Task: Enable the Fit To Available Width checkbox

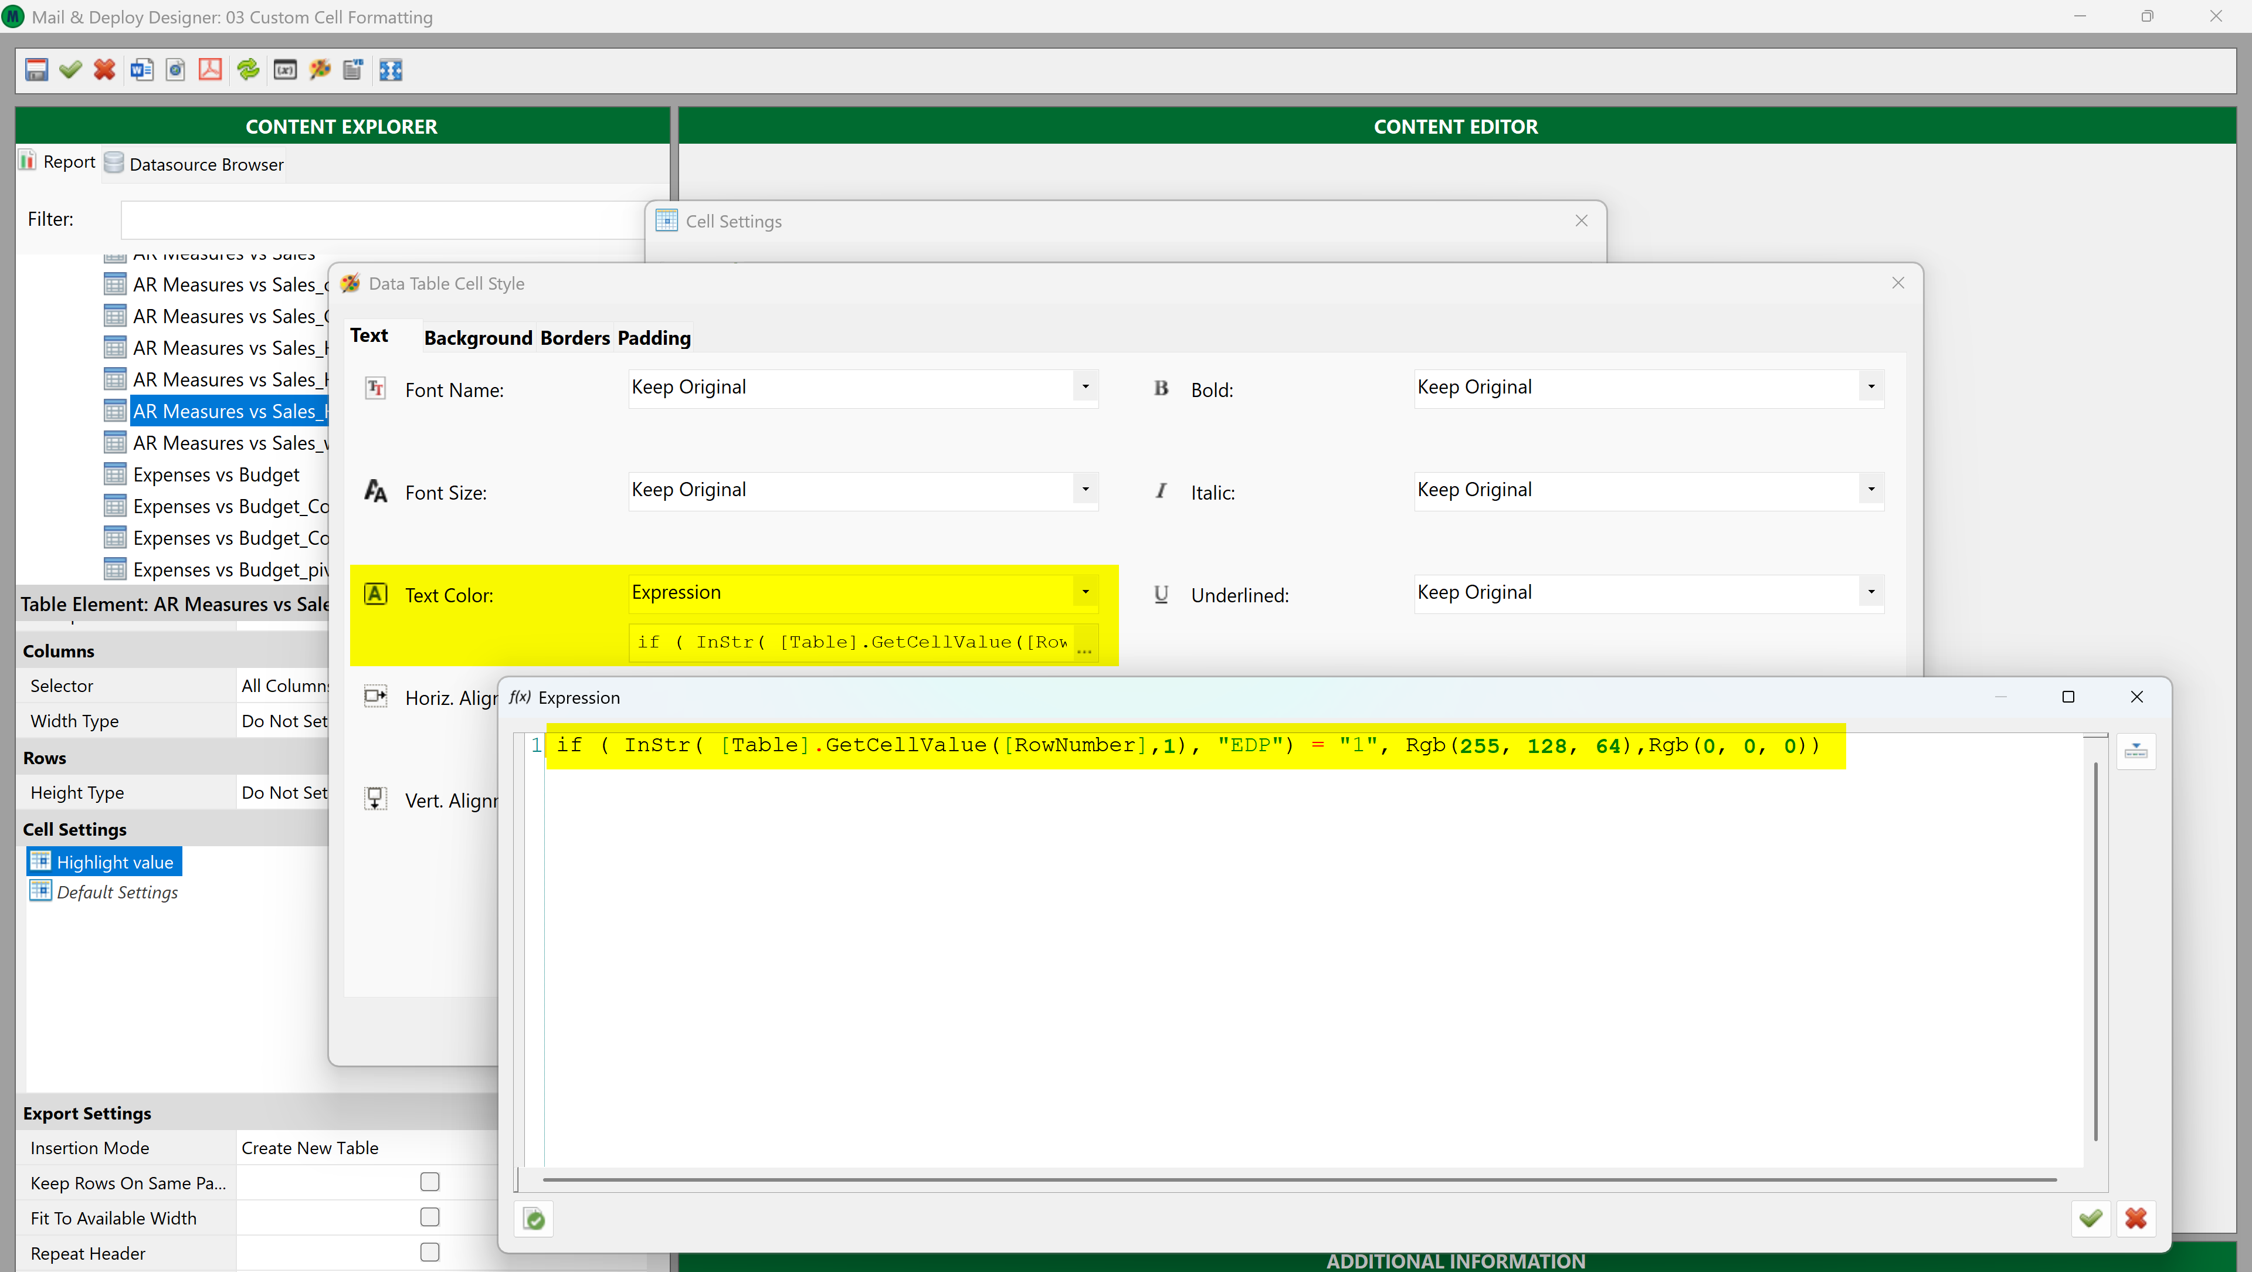Action: coord(429,1217)
